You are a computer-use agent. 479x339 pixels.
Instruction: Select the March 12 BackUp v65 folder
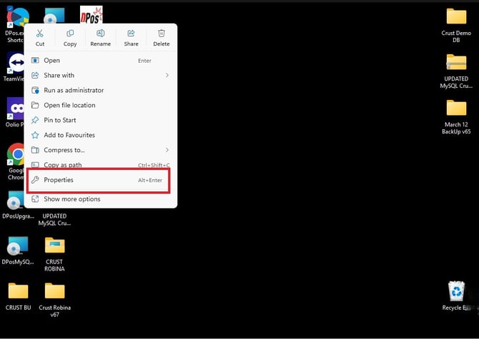click(456, 108)
